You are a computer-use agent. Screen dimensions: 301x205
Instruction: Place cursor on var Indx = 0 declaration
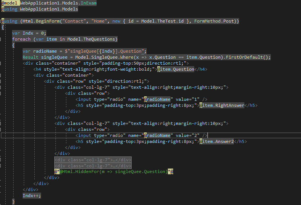click(29, 33)
